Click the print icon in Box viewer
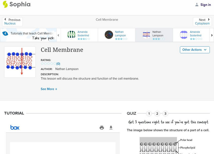This screenshot has width=214, height=154. (102, 128)
